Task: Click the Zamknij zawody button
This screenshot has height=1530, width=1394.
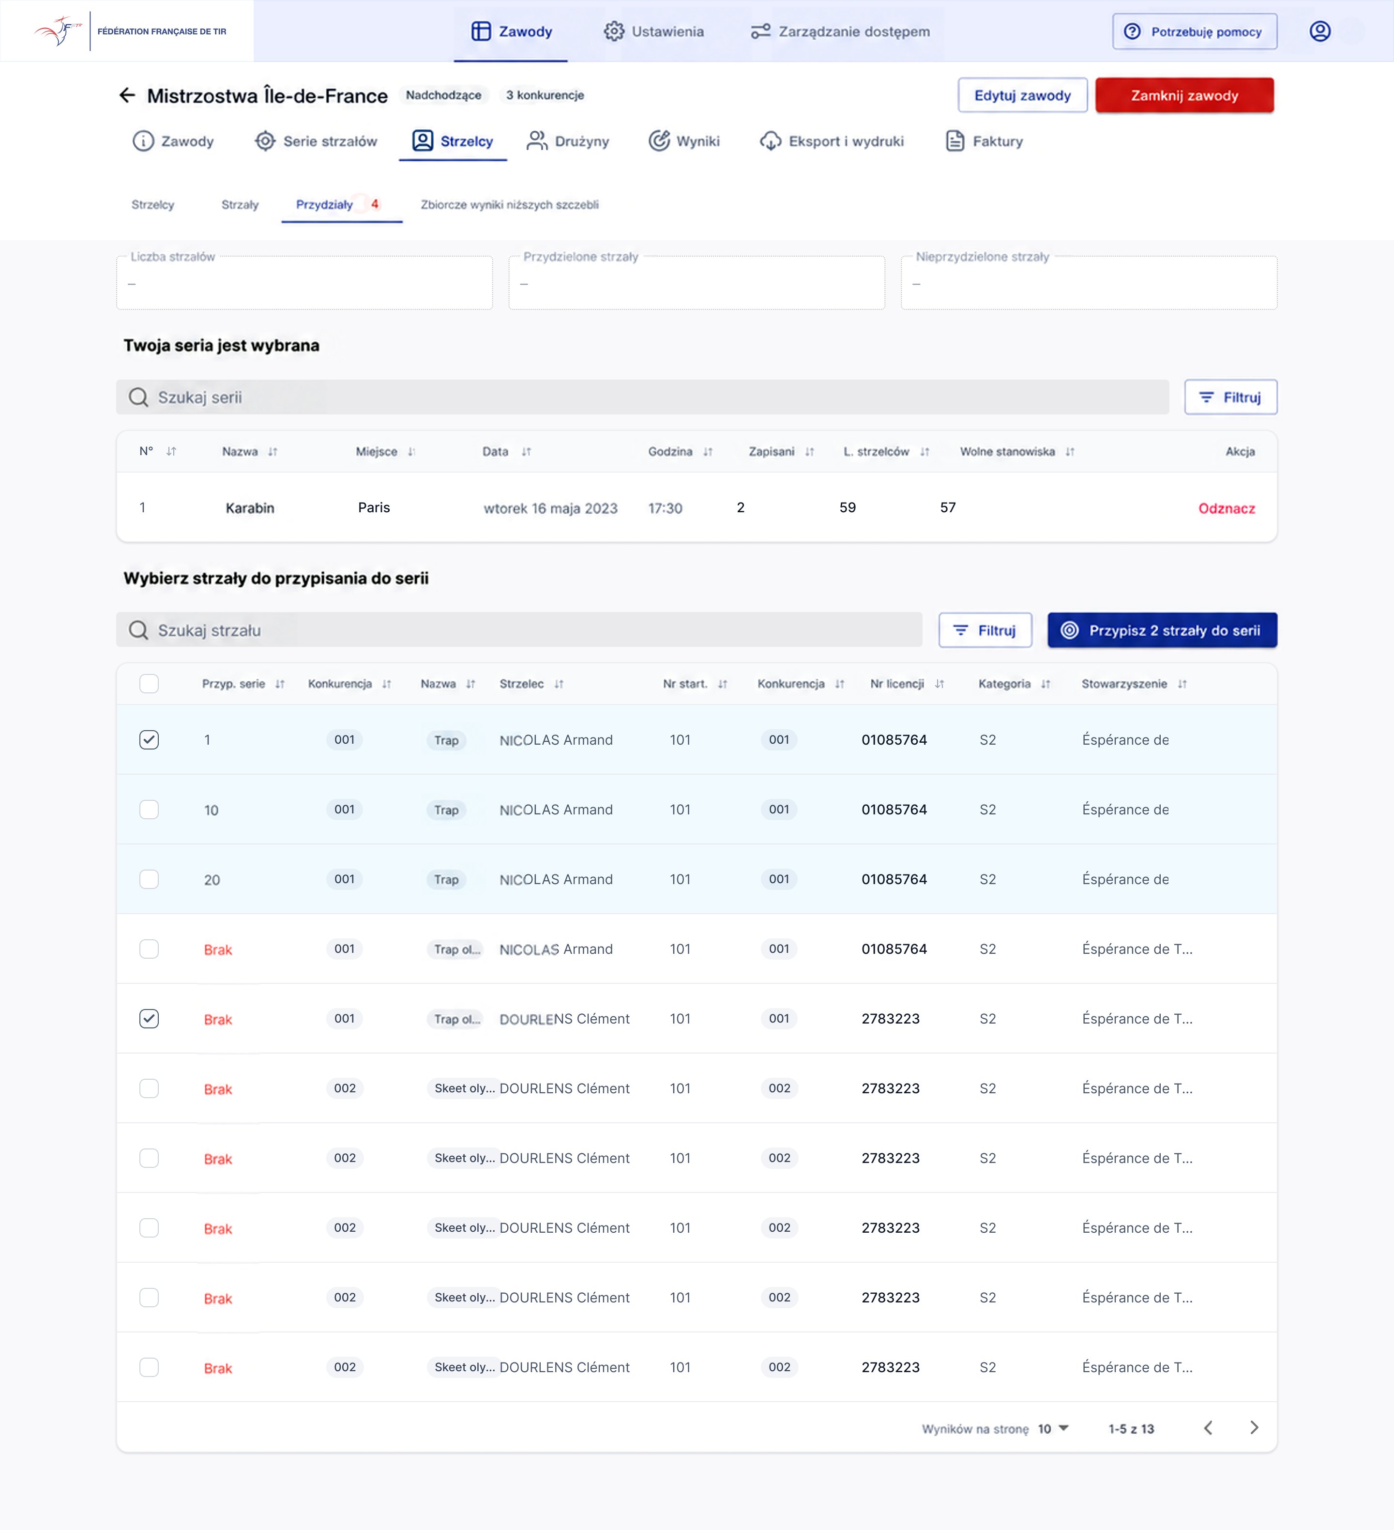Action: click(x=1184, y=96)
